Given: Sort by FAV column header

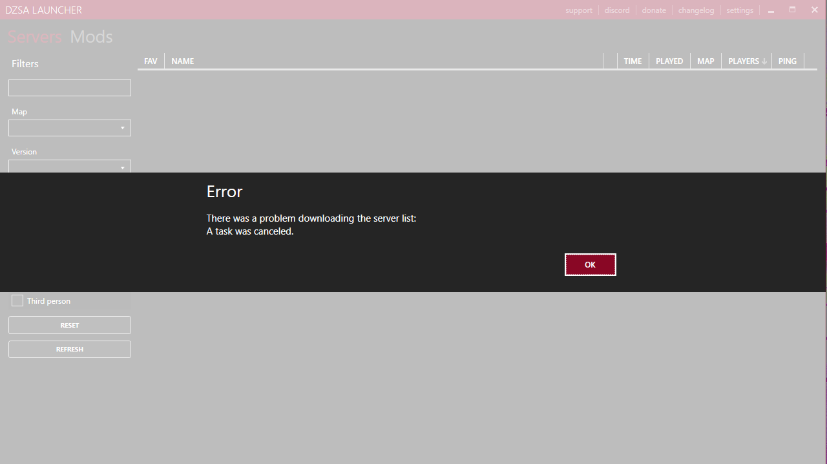Looking at the screenshot, I should (x=151, y=61).
